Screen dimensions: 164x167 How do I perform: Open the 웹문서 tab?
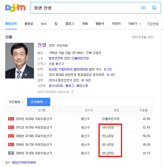point(100,24)
